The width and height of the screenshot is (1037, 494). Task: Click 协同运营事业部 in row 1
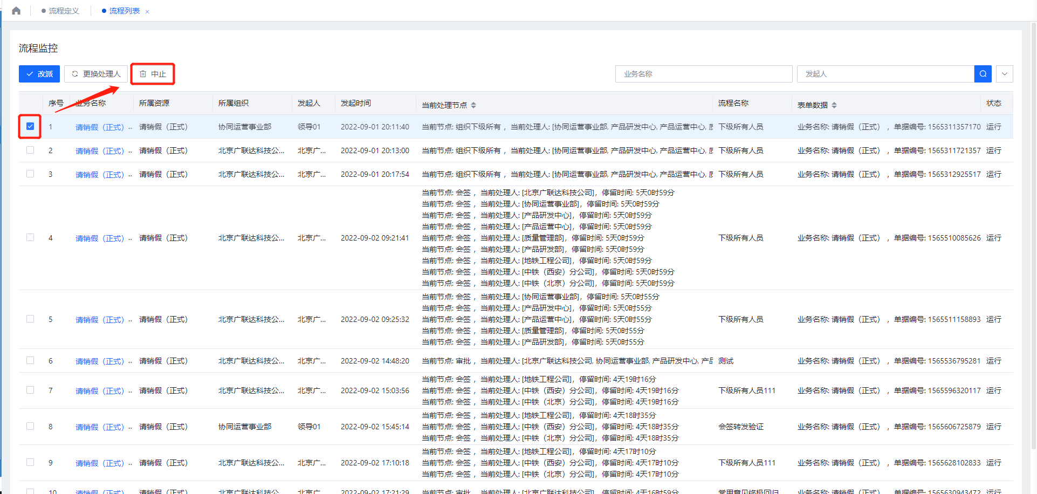[x=245, y=127]
